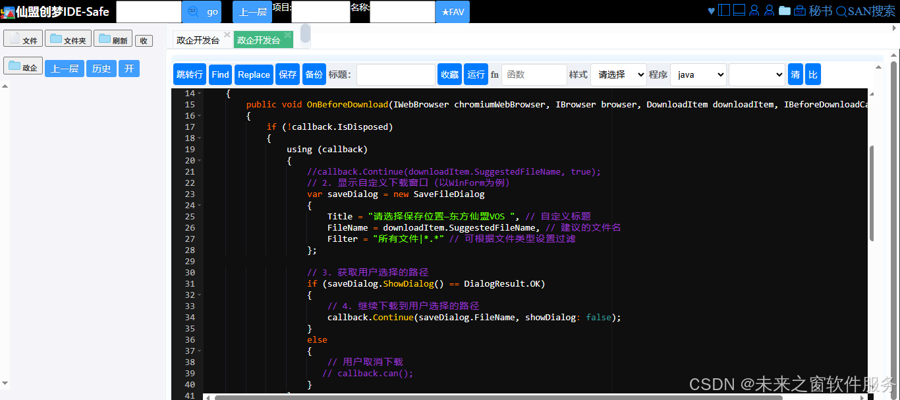Click the 比 compare button
This screenshot has height=400, width=900.
pos(813,74)
